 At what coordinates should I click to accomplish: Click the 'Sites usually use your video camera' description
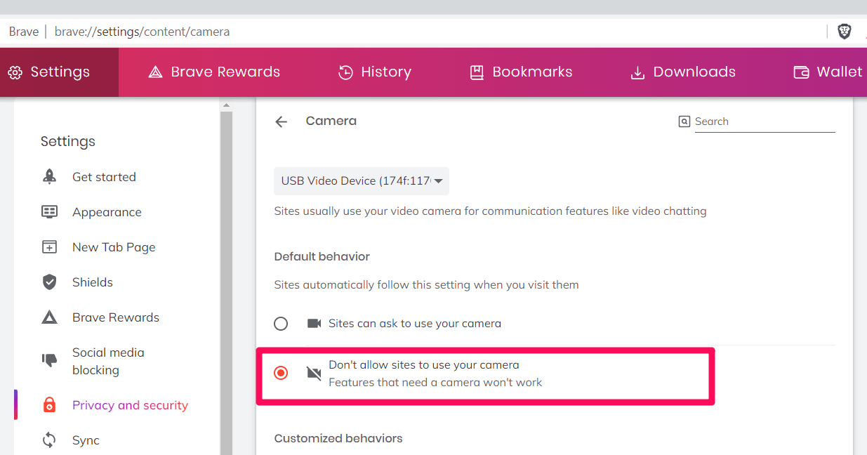(x=491, y=211)
